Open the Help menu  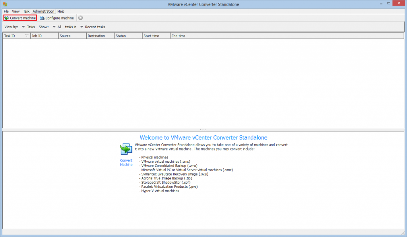pyautogui.click(x=60, y=11)
